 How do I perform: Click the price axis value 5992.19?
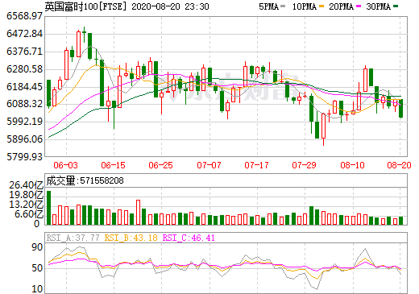pos(24,122)
